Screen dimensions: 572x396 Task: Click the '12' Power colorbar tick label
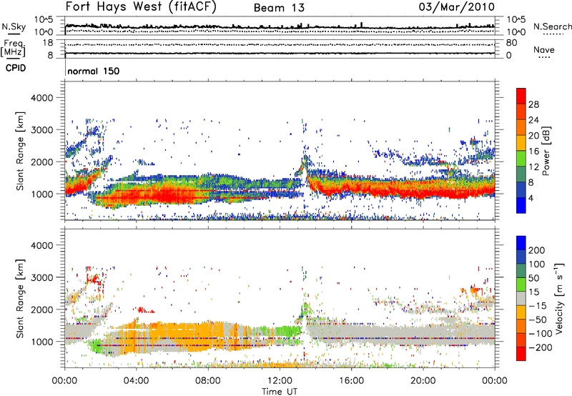point(533,167)
